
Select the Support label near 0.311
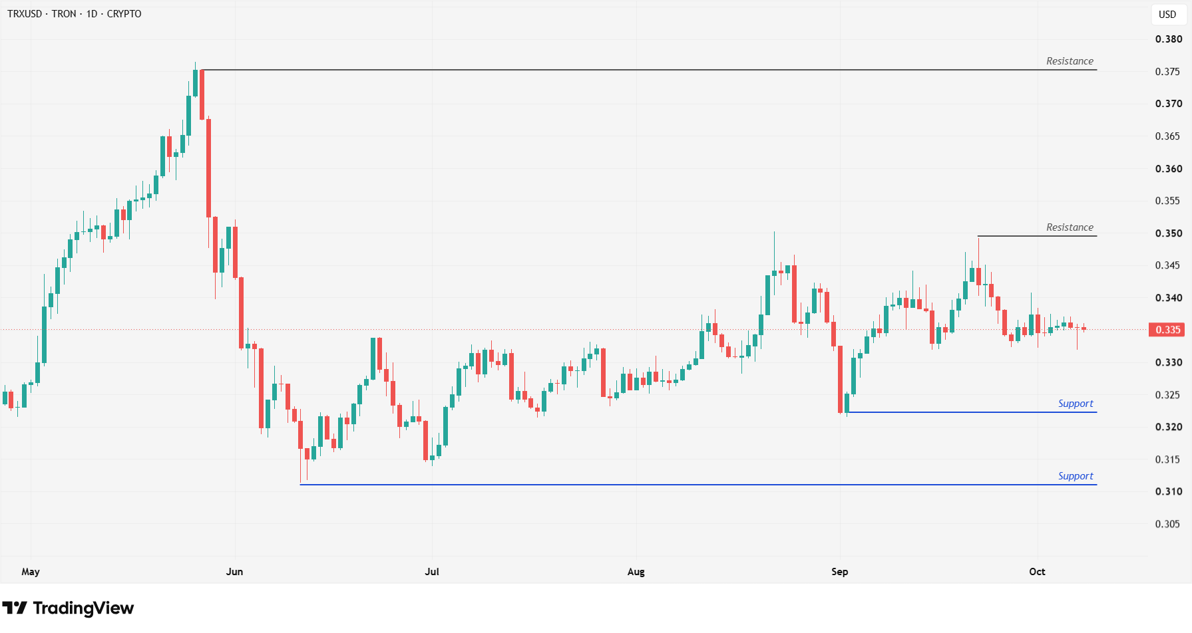(x=1076, y=476)
